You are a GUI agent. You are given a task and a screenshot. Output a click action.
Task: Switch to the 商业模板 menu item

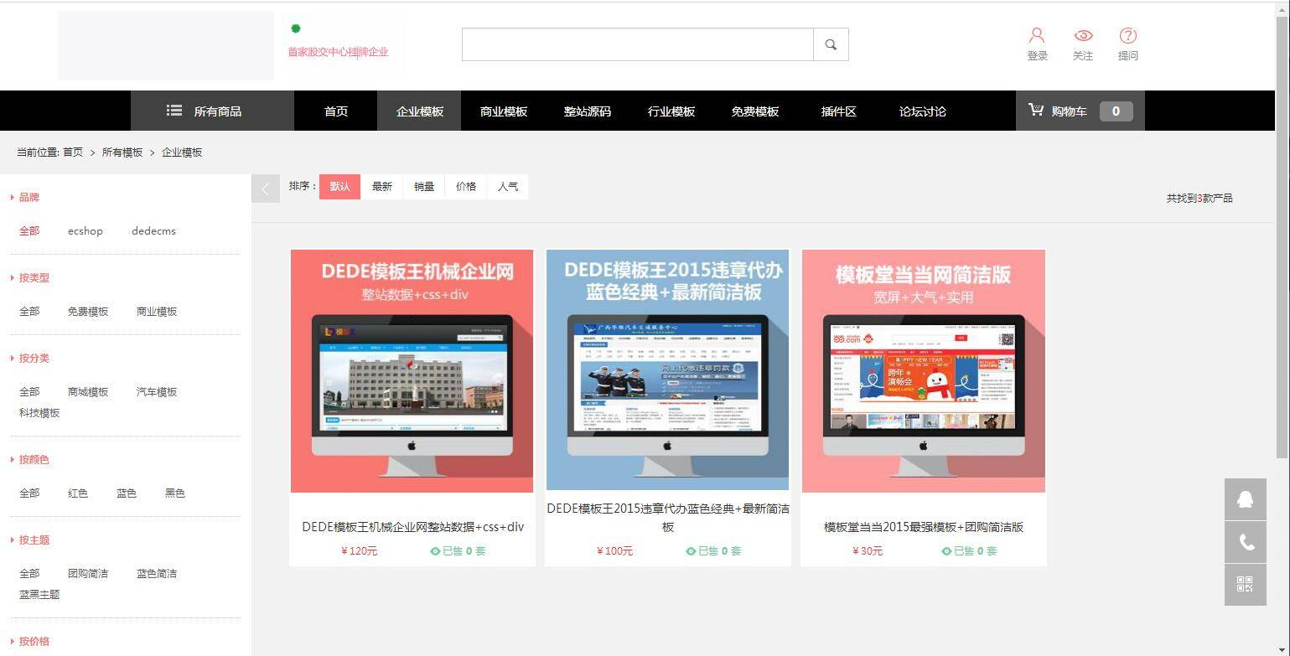point(503,111)
